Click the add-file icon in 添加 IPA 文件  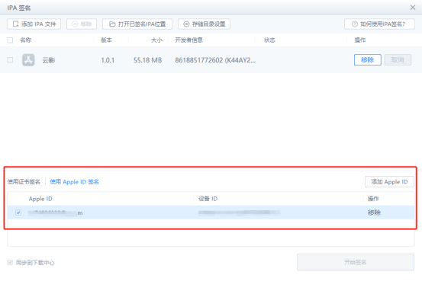pos(16,24)
